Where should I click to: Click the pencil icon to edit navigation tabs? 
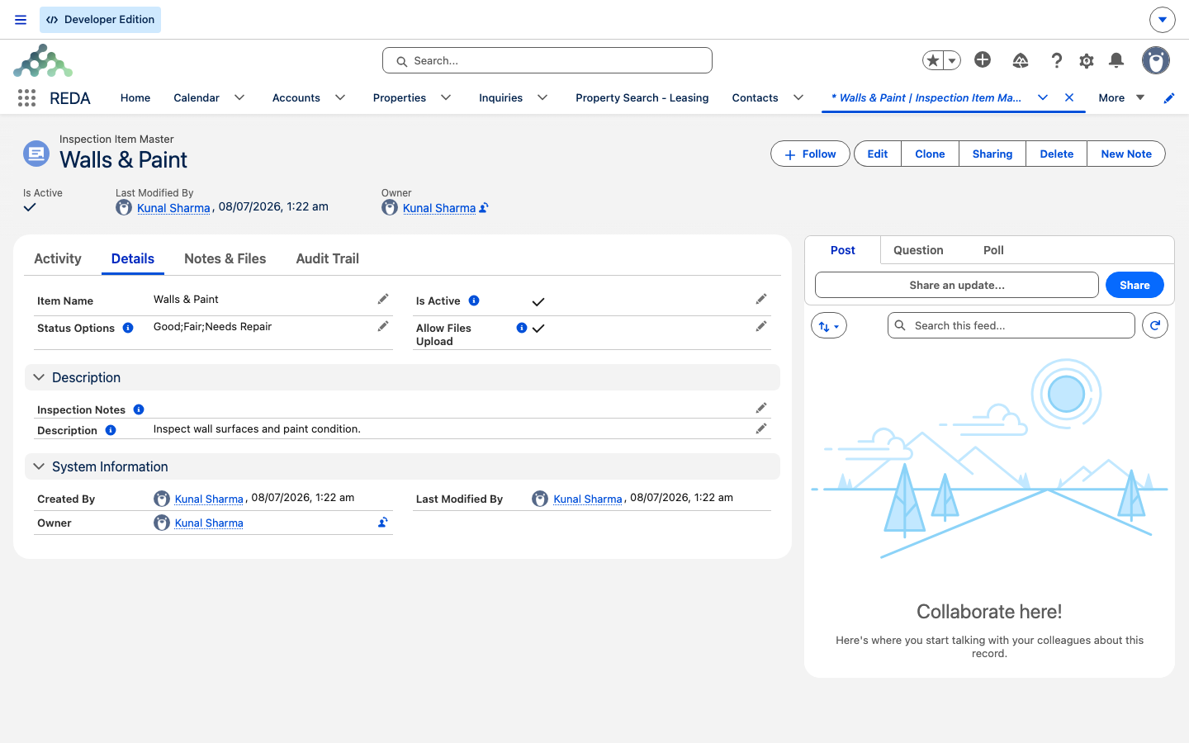[x=1169, y=98]
